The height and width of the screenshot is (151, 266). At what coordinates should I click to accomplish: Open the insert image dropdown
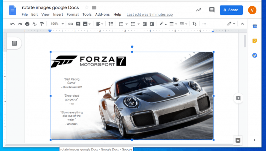click(x=87, y=24)
